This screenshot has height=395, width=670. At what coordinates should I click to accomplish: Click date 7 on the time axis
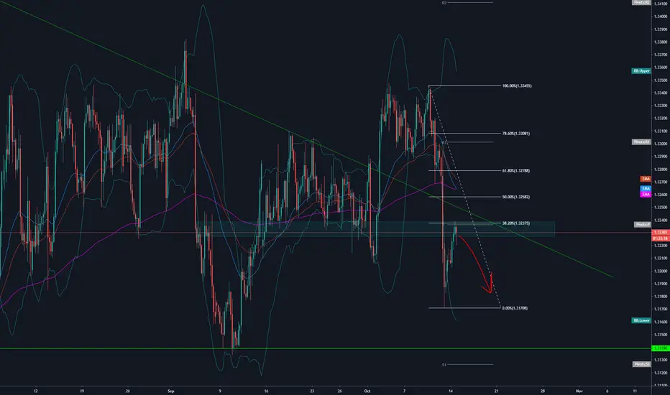pos(404,391)
